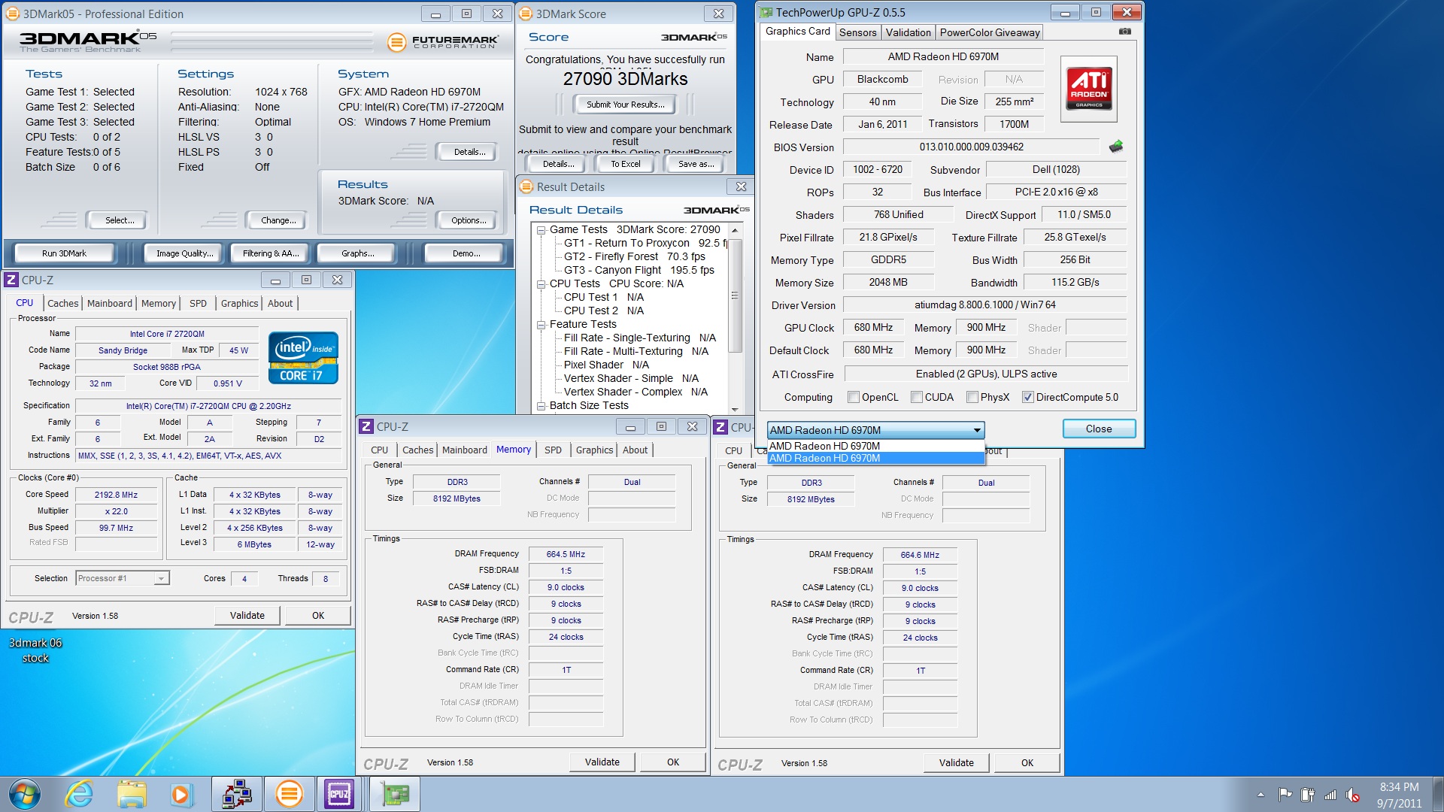
Task: Collapse the Game Tests tree node
Action: point(541,230)
